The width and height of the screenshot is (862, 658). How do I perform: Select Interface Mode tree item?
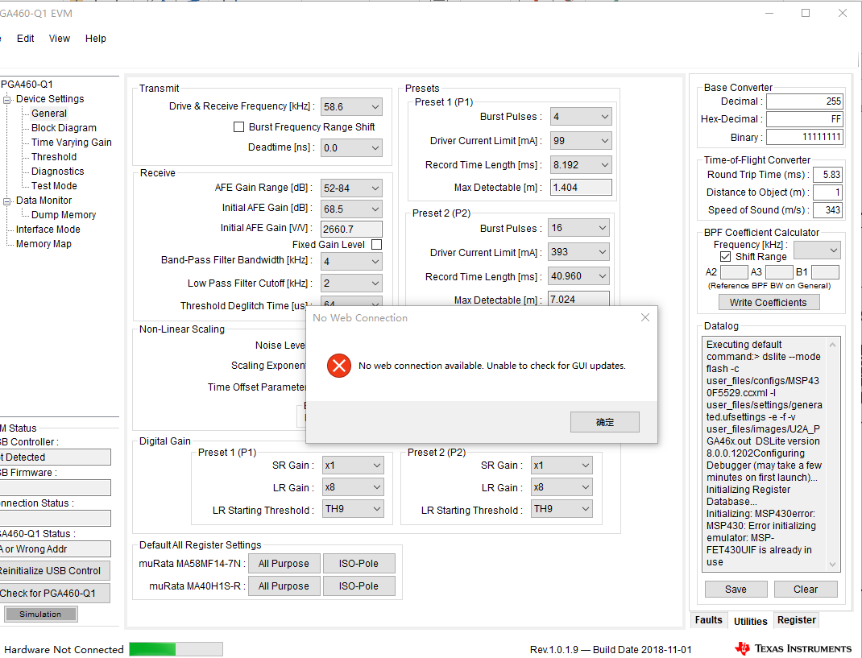48,230
